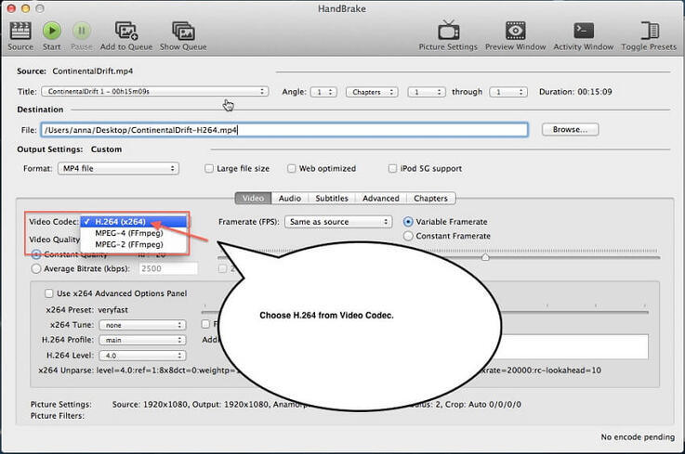685x454 pixels.
Task: Click the 'No encode pending' status text
Action: coord(638,437)
